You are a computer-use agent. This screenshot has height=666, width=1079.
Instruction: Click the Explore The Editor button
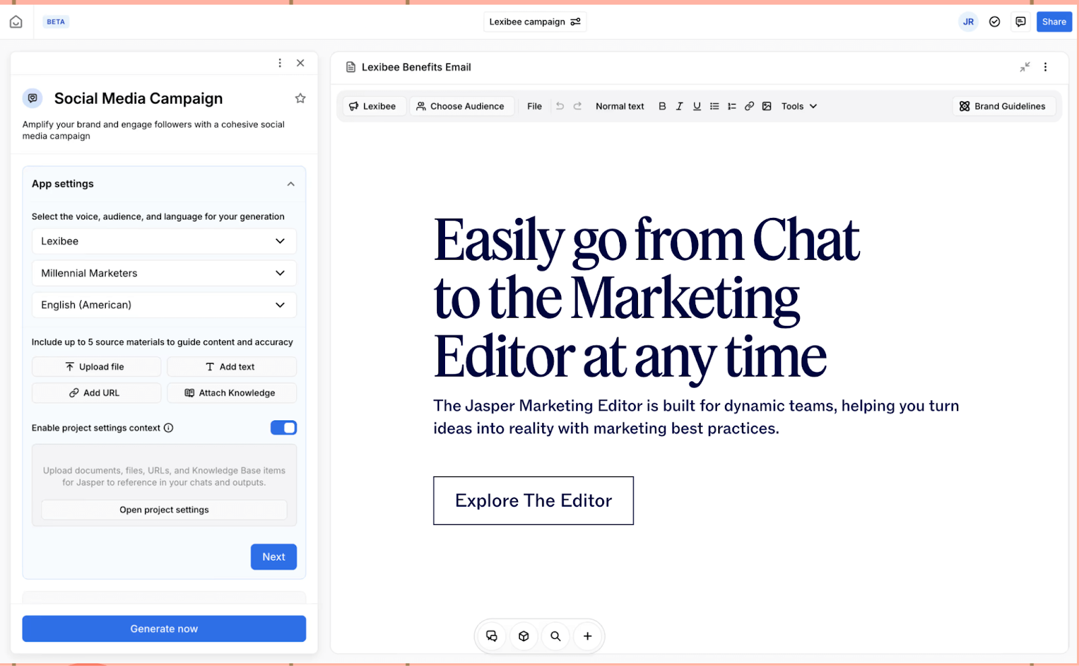pos(533,501)
